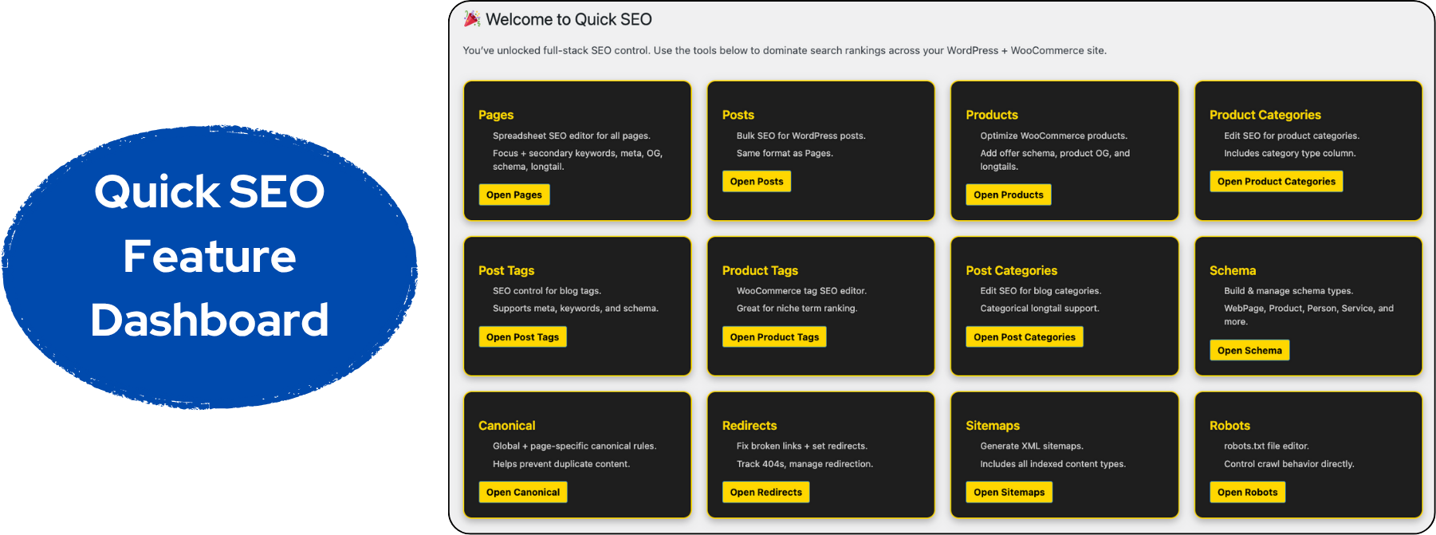Click 'Categorical longtail support.' text
Screen dimensions: 1436x535
point(1040,309)
